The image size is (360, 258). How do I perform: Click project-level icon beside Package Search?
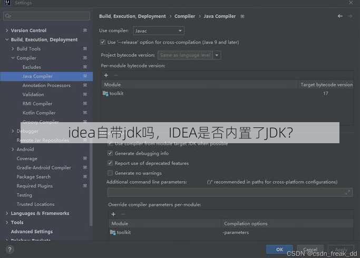pyautogui.click(x=85, y=177)
